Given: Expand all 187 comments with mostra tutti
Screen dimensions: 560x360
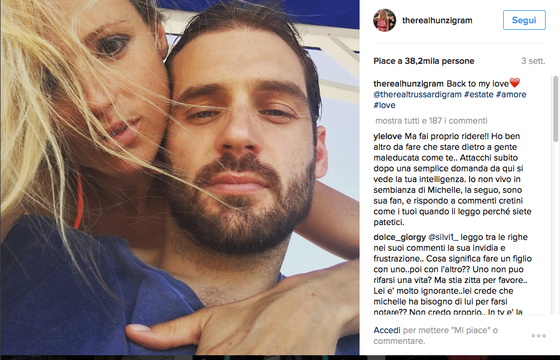Looking at the screenshot, I should [x=431, y=121].
